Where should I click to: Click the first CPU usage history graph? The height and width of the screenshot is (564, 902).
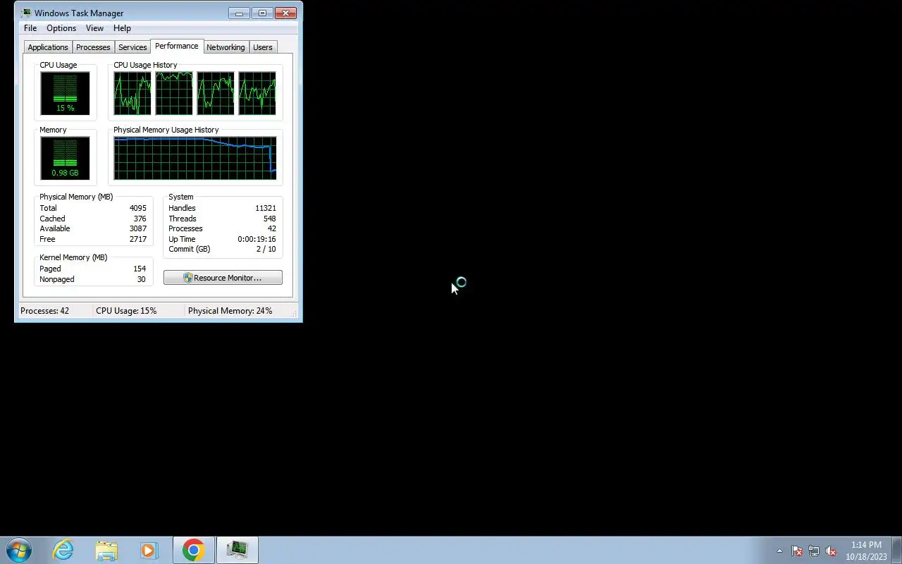pyautogui.click(x=132, y=93)
